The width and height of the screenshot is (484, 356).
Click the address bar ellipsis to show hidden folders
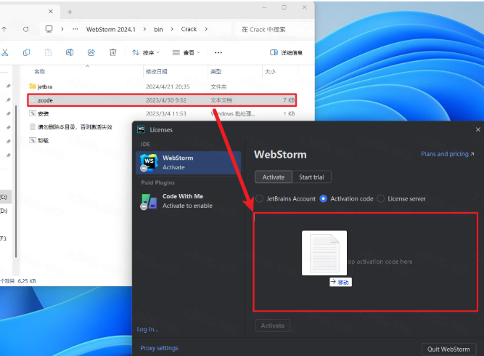coord(75,29)
